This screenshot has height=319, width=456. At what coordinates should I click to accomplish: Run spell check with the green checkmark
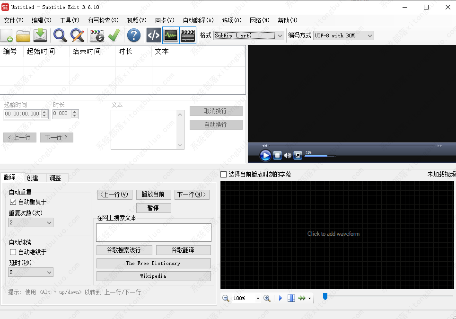(114, 35)
